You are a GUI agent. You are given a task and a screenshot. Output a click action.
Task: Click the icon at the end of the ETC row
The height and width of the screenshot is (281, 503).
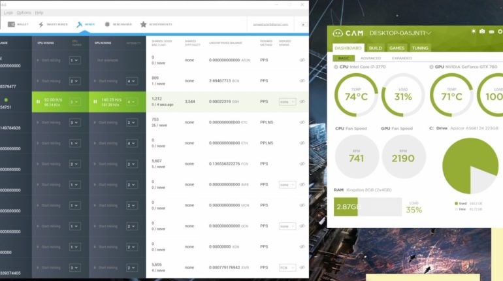coord(302,122)
